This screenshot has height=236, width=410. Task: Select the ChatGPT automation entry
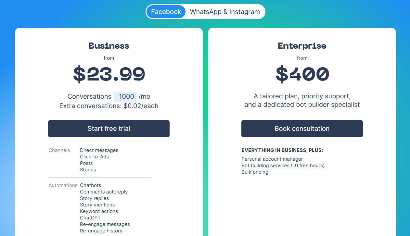[90, 217]
